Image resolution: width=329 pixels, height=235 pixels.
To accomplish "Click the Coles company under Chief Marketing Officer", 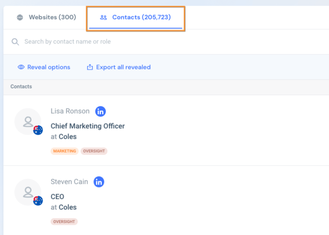I will pyautogui.click(x=67, y=137).
